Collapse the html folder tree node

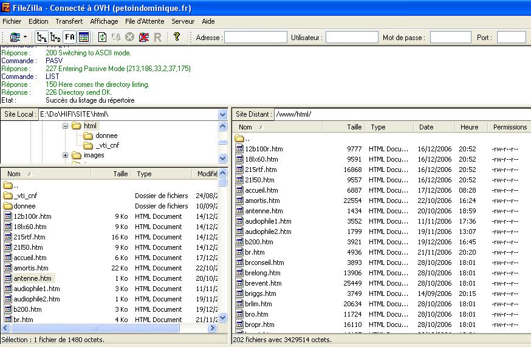coord(66,126)
